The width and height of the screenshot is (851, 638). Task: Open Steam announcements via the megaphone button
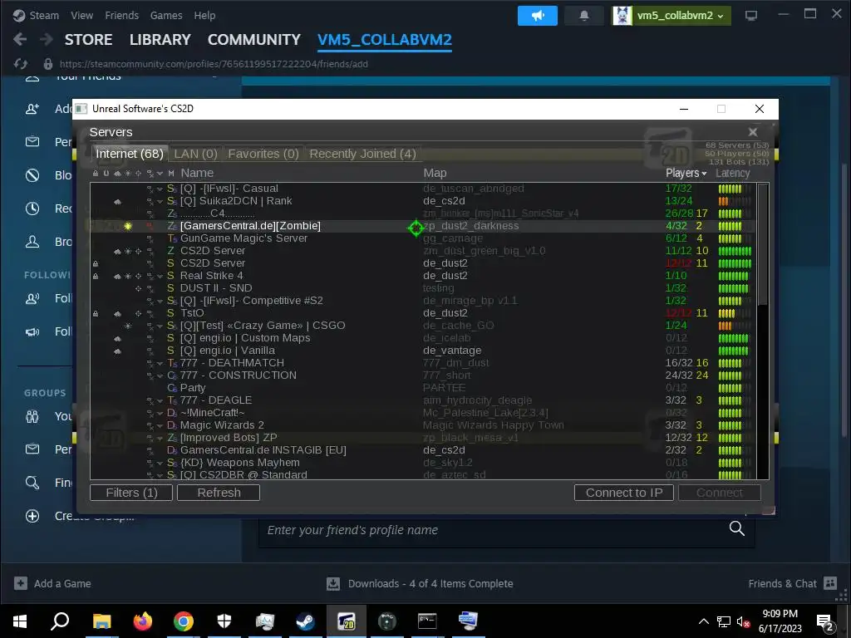coord(538,16)
